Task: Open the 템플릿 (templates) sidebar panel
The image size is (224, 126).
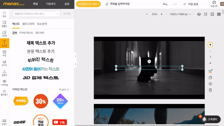Action: coord(4,24)
